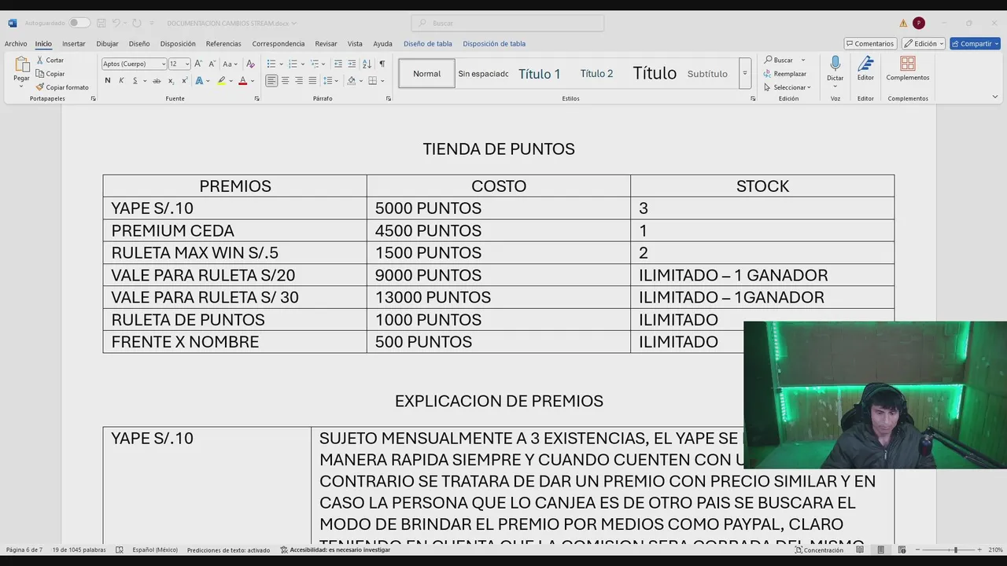Center the paragraph text
The width and height of the screenshot is (1007, 566).
click(285, 80)
